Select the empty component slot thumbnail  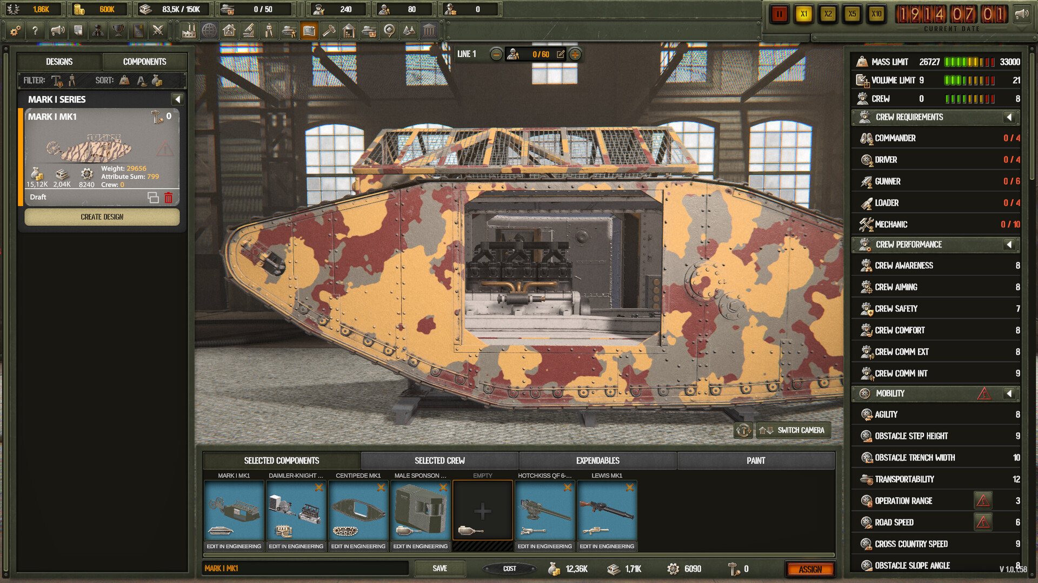coord(483,510)
